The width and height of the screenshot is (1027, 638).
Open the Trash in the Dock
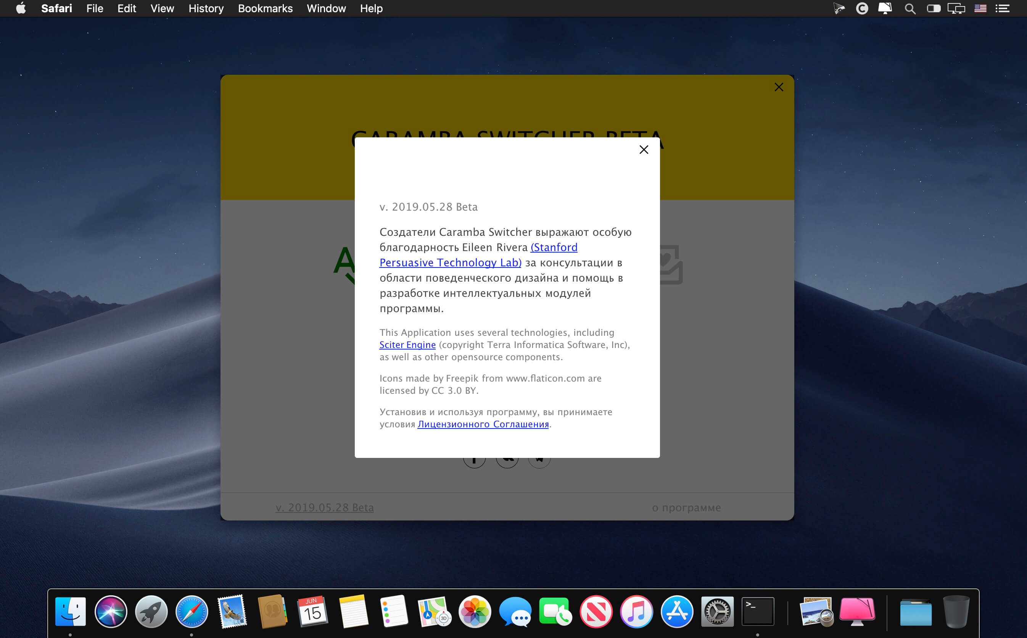[956, 611]
